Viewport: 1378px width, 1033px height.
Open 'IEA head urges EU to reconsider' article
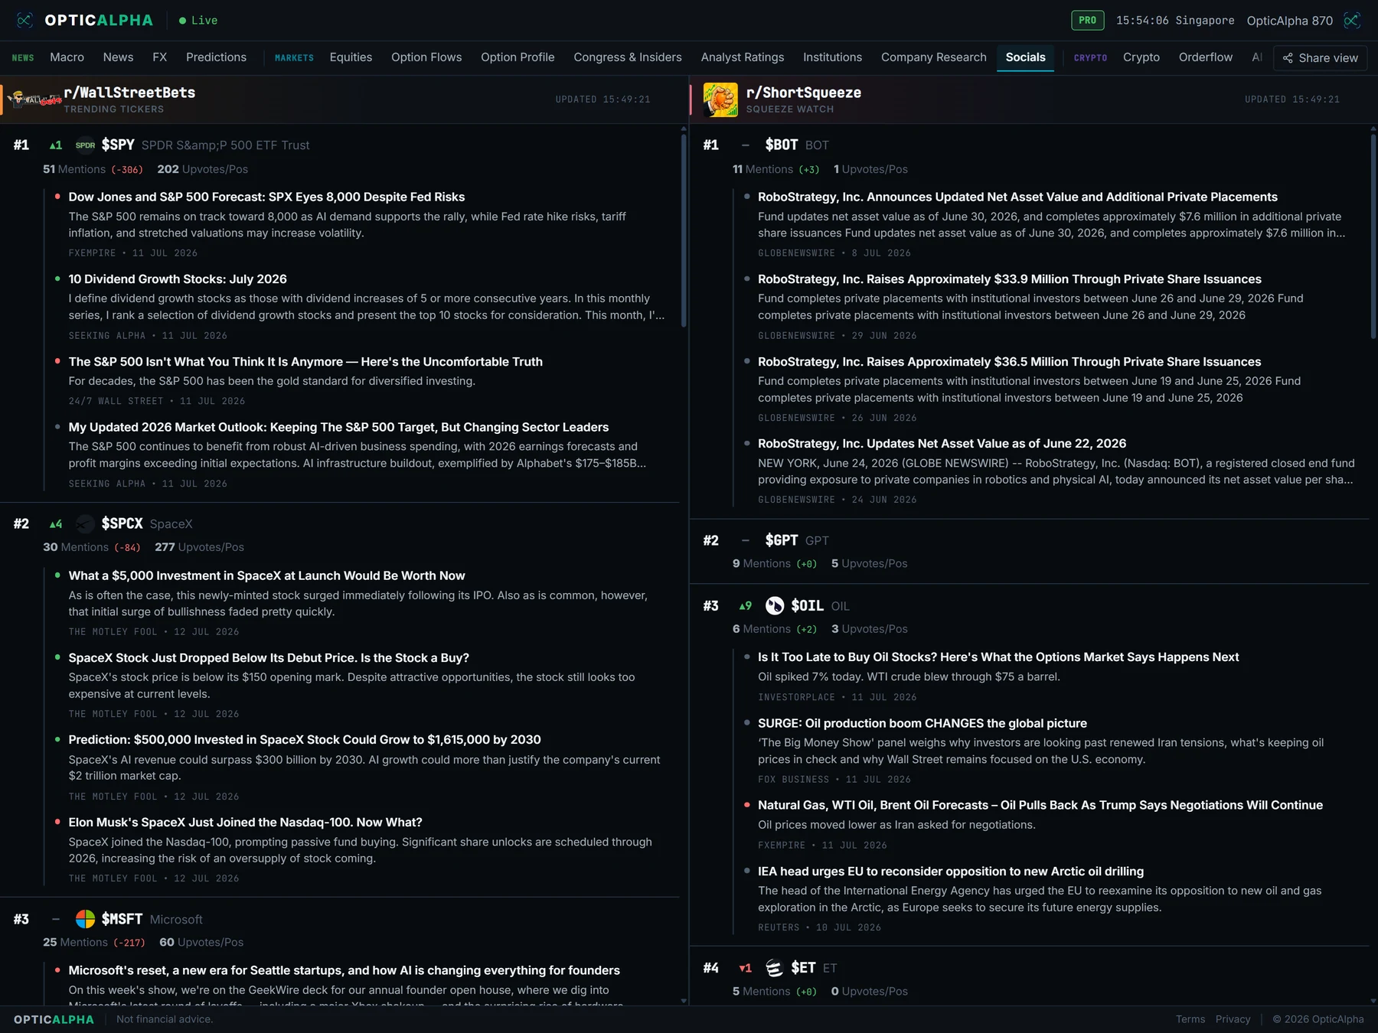pos(951,872)
